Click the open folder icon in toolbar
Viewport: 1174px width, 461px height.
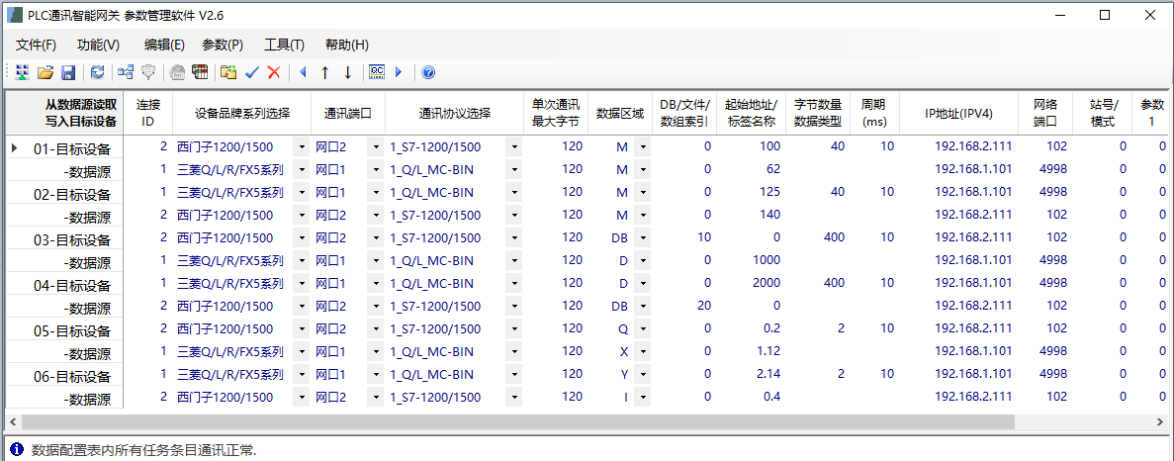(x=45, y=72)
